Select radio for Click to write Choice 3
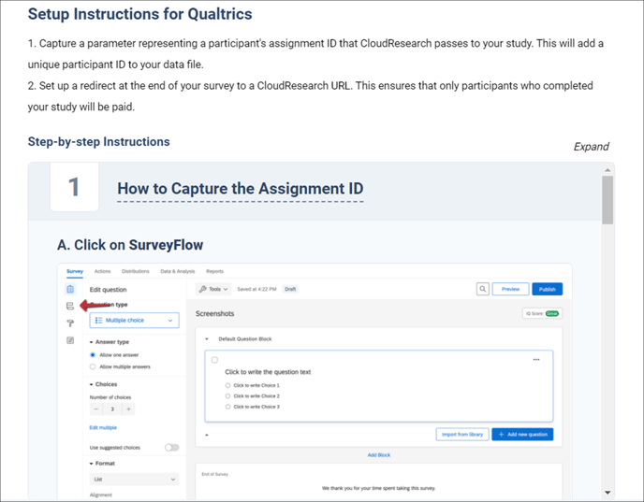Image resolution: width=644 pixels, height=502 pixels. [227, 407]
